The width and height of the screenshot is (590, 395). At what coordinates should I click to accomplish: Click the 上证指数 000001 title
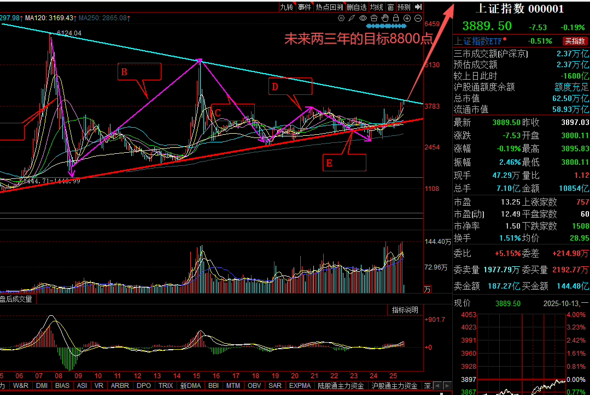click(519, 9)
